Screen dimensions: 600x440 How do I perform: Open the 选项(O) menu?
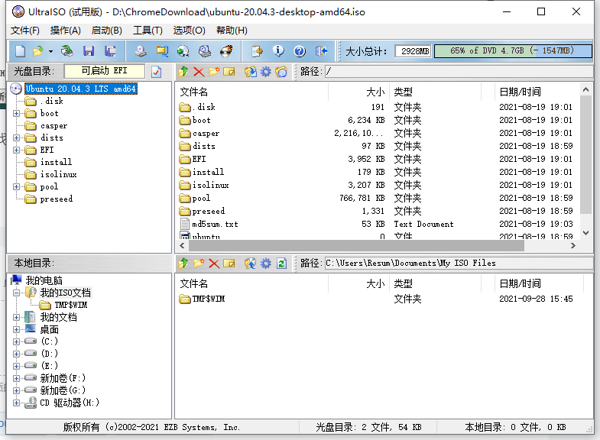click(x=189, y=31)
